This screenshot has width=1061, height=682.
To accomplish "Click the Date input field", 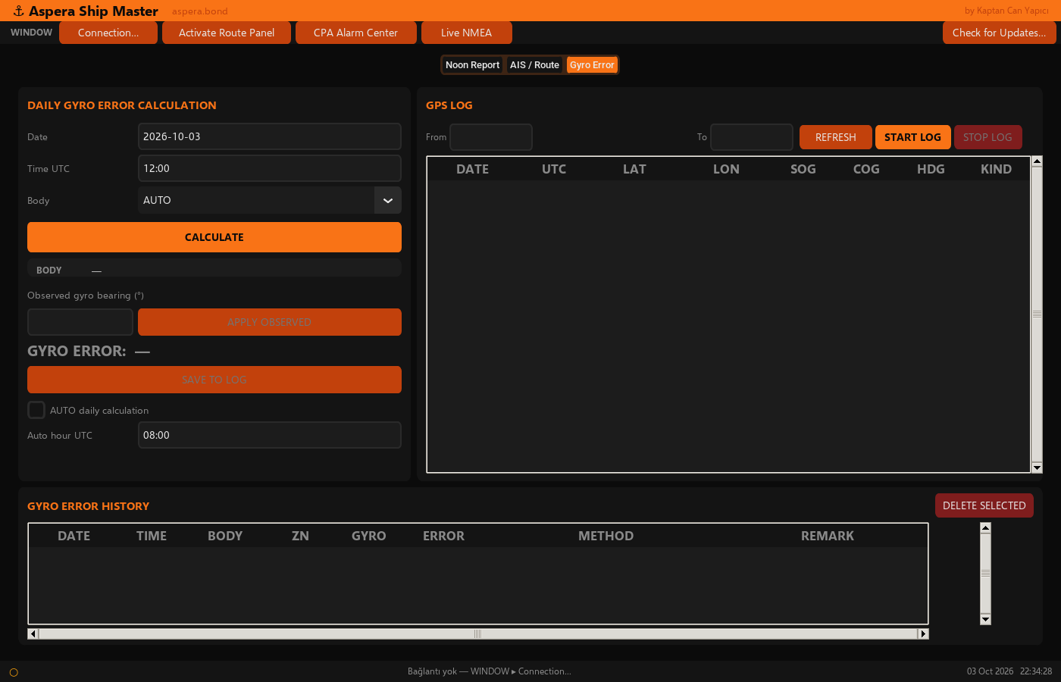I will [x=270, y=136].
